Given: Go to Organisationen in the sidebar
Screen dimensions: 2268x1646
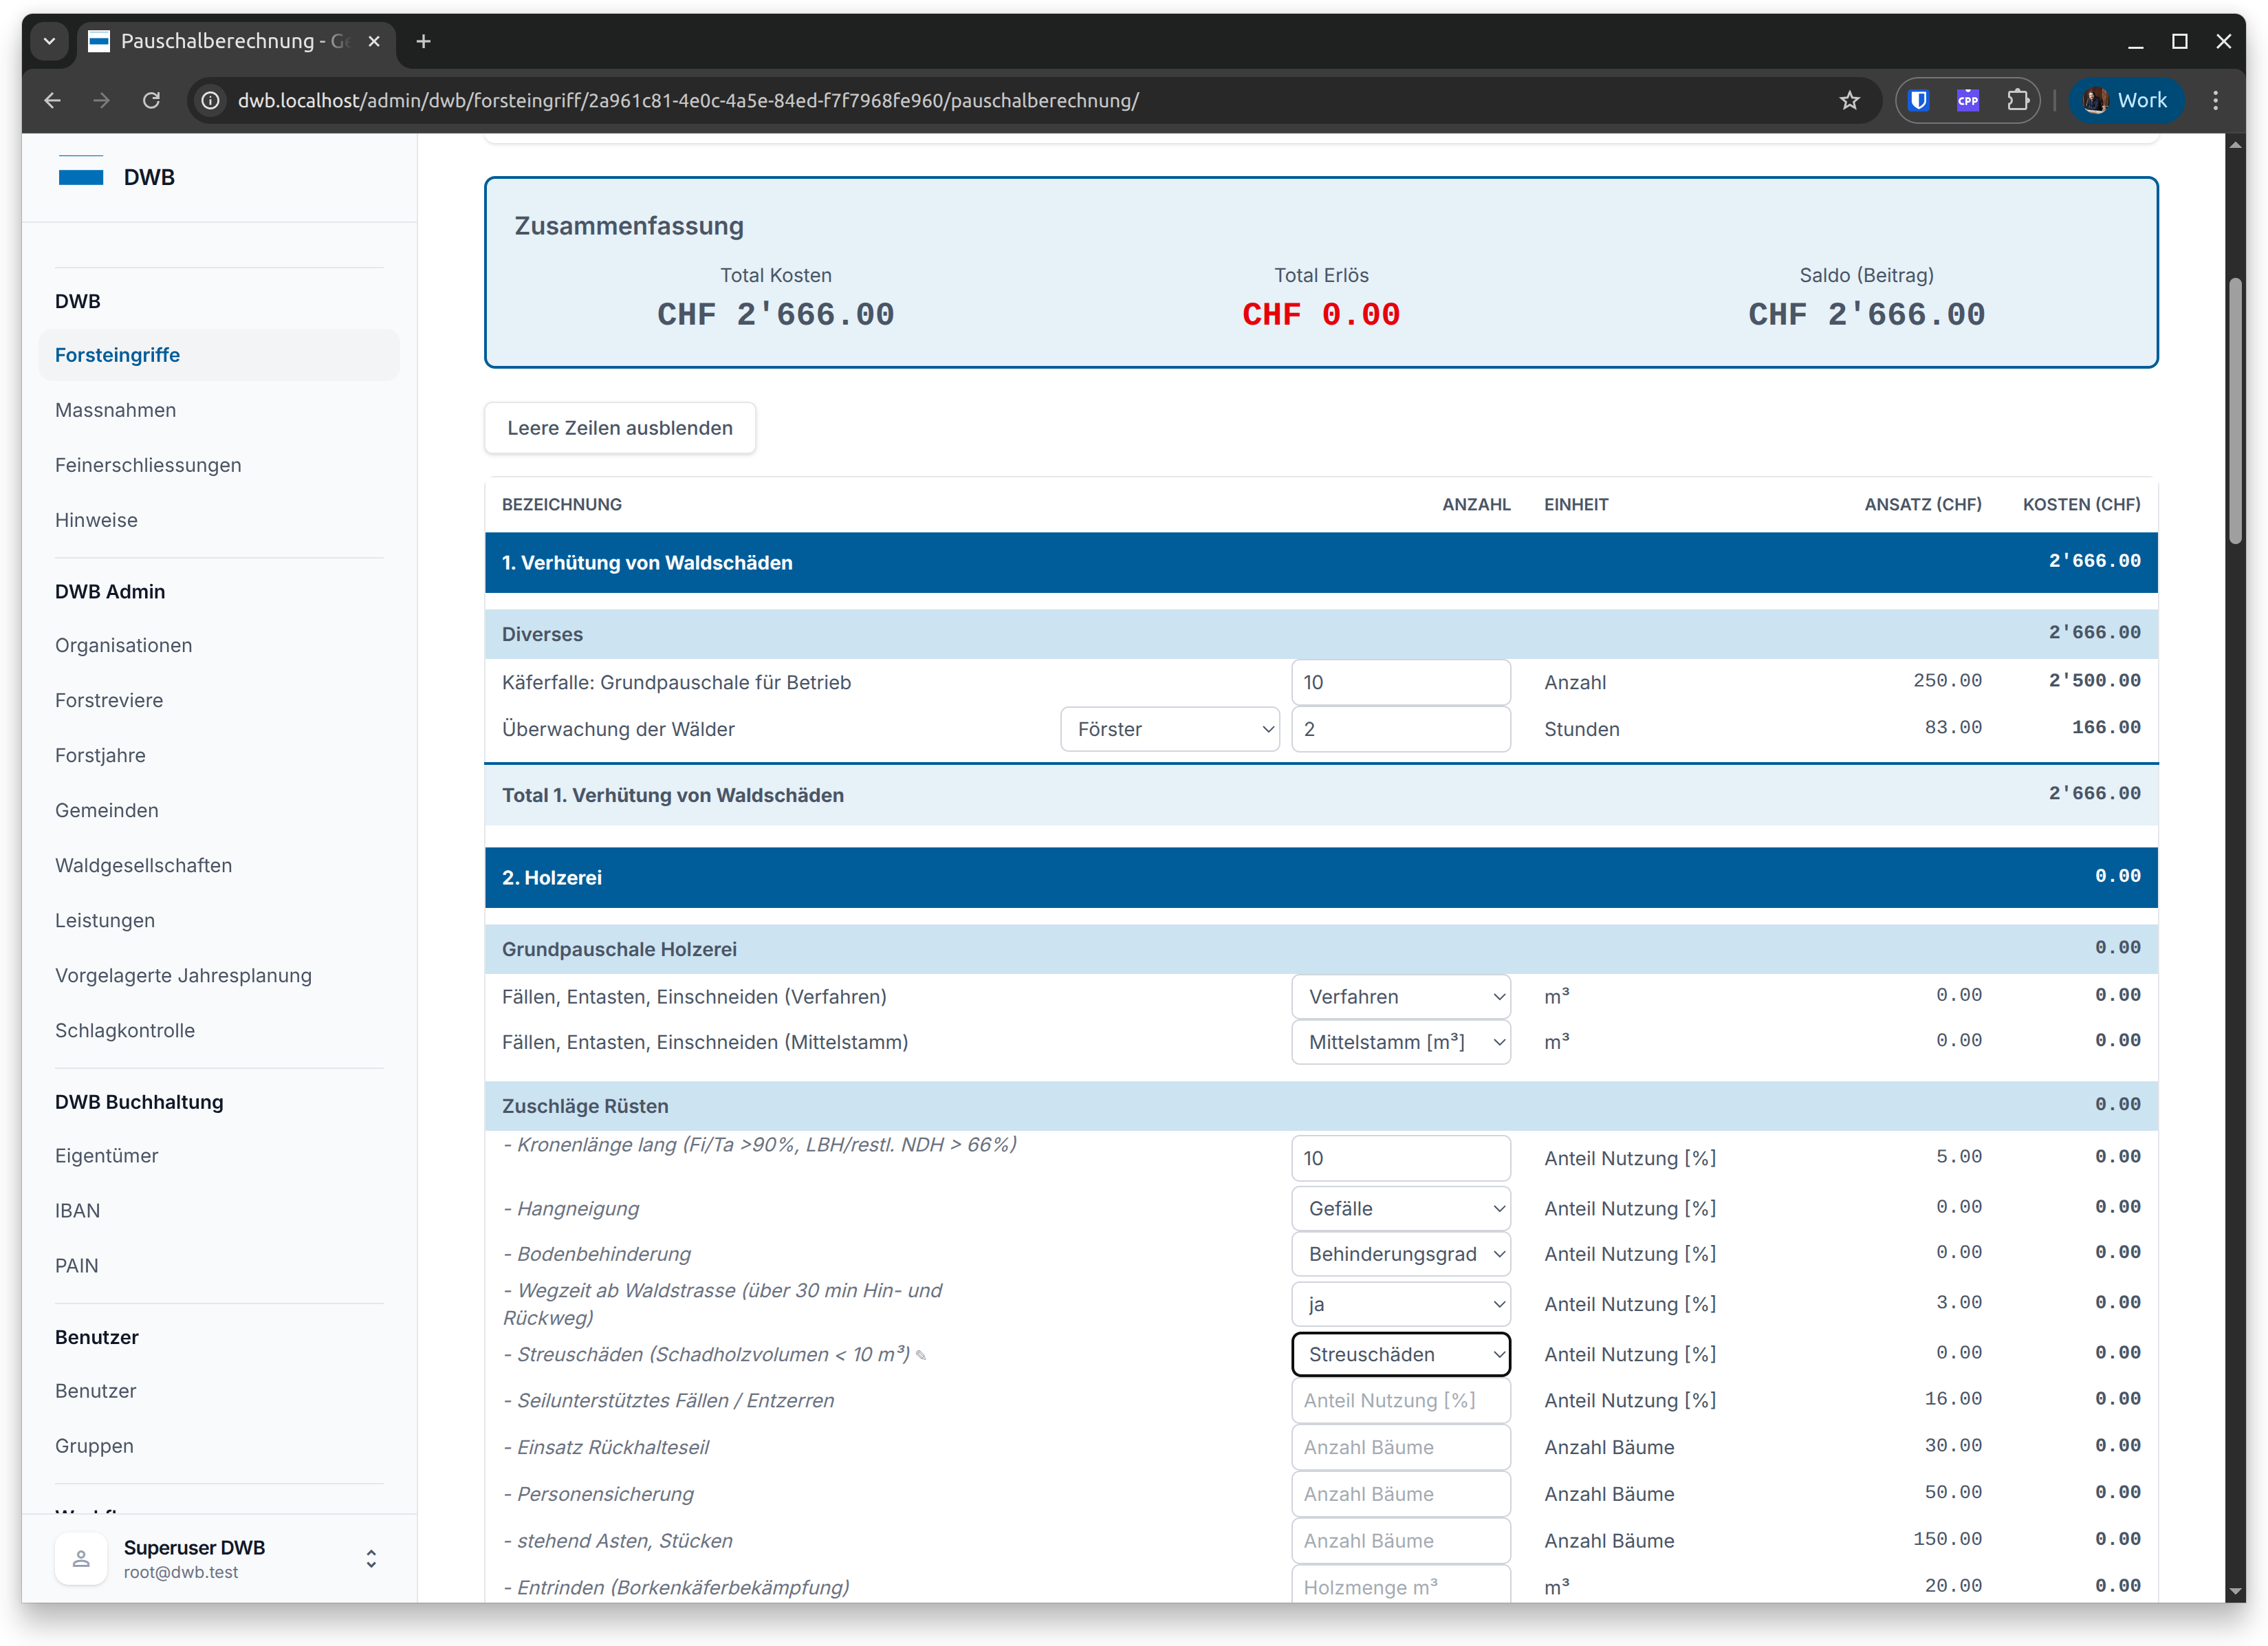Looking at the screenshot, I should point(124,645).
